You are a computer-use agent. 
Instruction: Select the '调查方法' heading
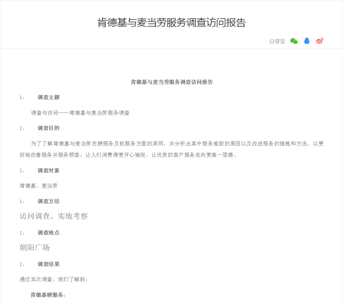(x=48, y=201)
